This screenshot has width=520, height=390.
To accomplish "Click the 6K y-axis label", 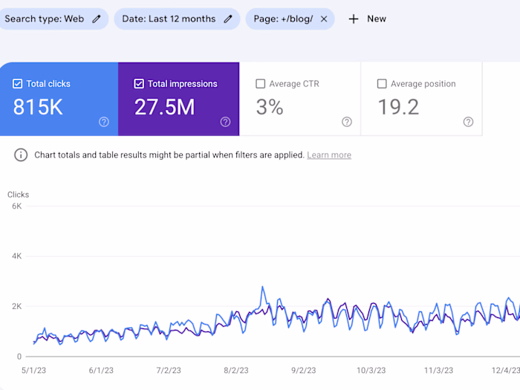I will click(16, 207).
